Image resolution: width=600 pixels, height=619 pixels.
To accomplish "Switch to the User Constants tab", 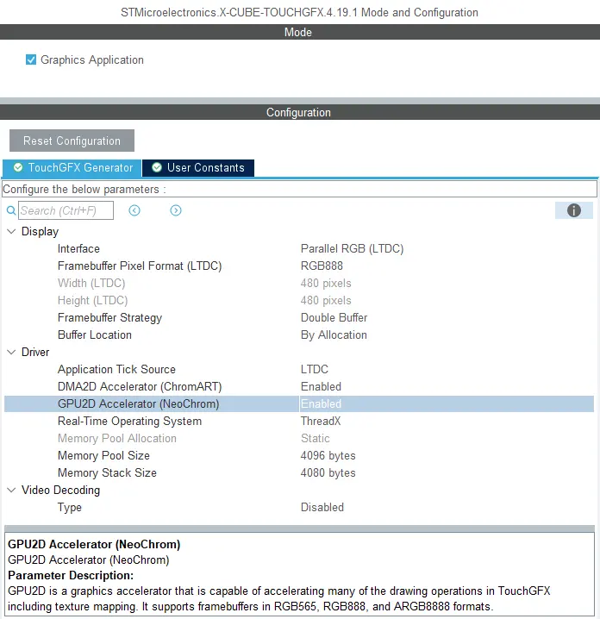I will coord(205,168).
